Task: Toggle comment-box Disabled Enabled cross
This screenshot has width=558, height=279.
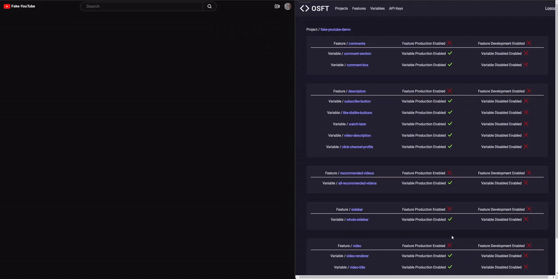Action: coord(526,64)
